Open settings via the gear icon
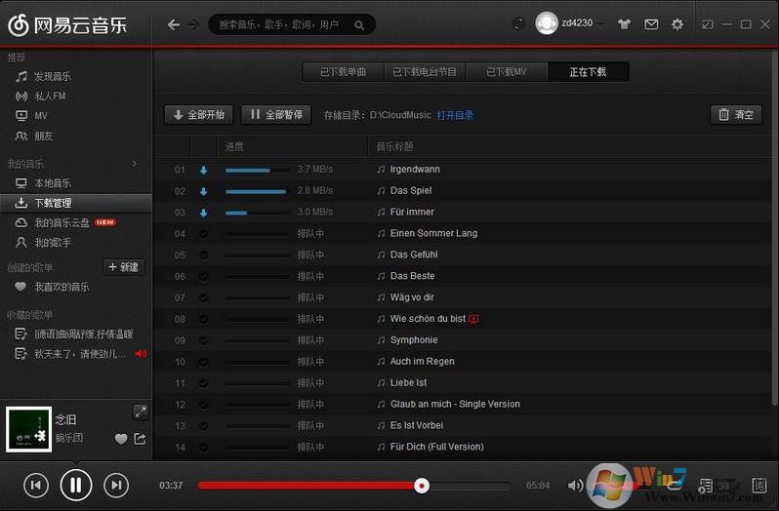Screen dimensions: 779x511 (x=677, y=24)
